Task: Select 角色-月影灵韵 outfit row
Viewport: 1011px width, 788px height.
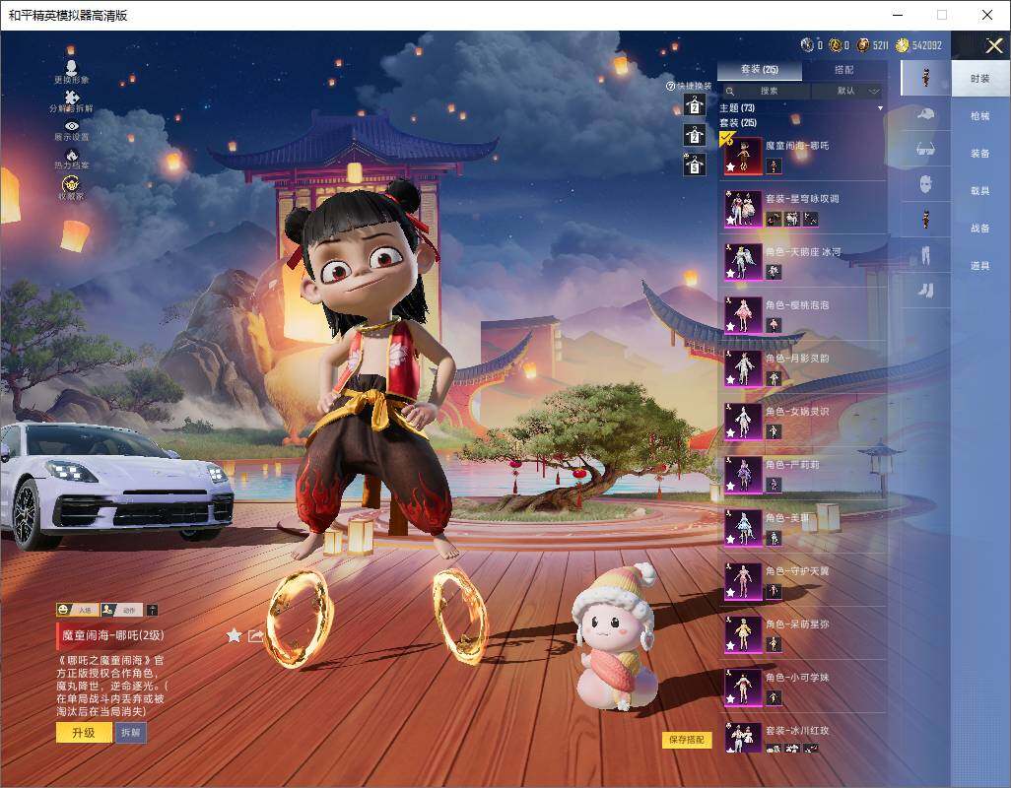Action: coord(802,368)
